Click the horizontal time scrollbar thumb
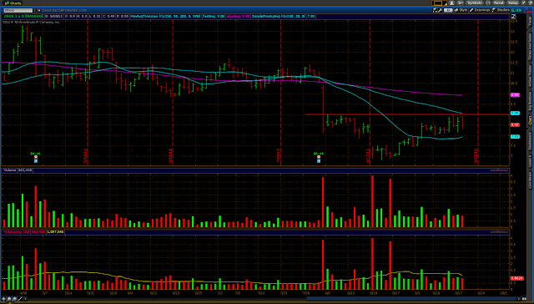 (411, 299)
